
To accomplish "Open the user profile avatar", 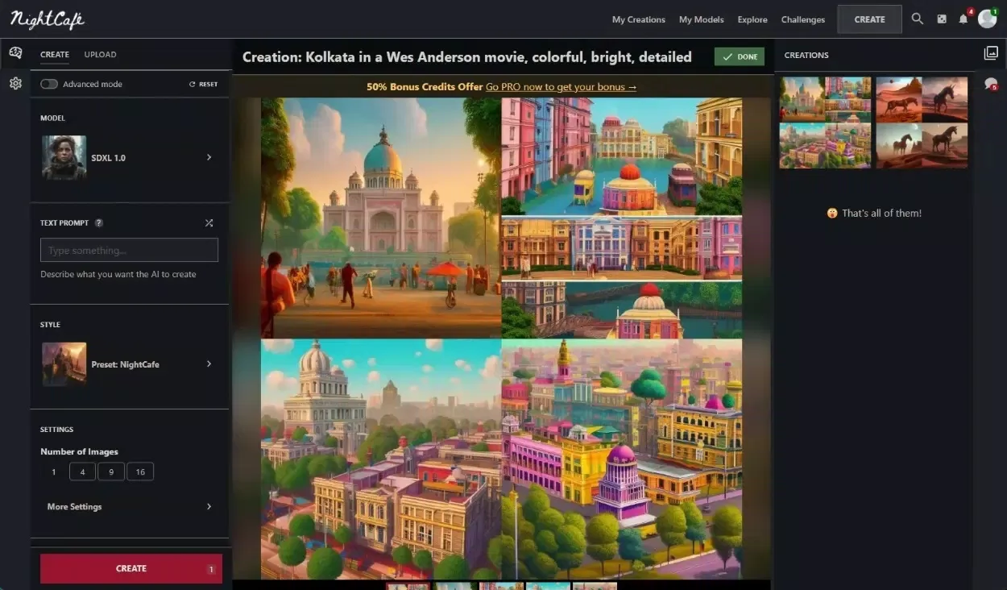I will pos(987,19).
